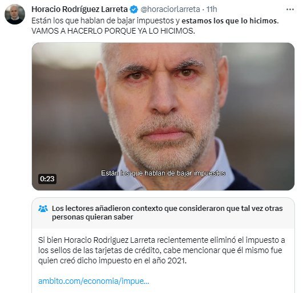
Task: Click the display name Horacio Rodríguez Larreta
Action: tap(79, 9)
